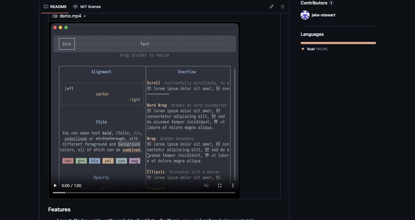Click the yel color swatch
415x220 pixels.
[x=108, y=161]
